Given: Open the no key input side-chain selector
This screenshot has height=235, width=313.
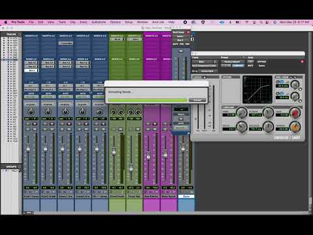Looking at the screenshot, I should (x=207, y=71).
